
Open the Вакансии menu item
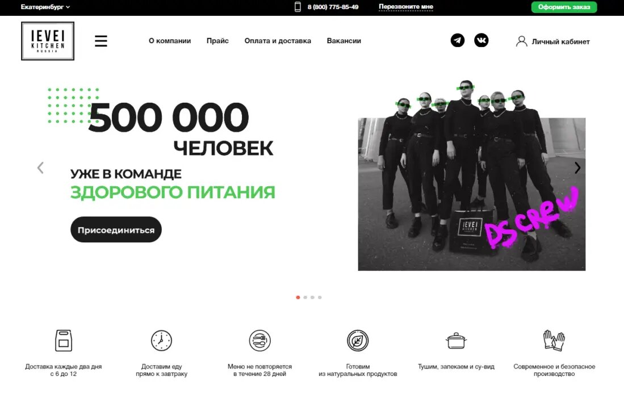tap(344, 41)
